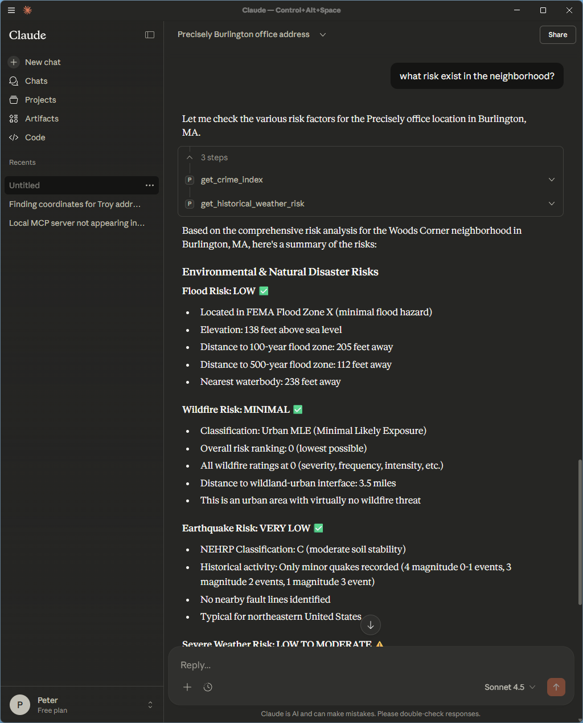Screen dimensions: 583x723
Task: Click 'No nearby fault lines identified' line
Action: (x=265, y=599)
